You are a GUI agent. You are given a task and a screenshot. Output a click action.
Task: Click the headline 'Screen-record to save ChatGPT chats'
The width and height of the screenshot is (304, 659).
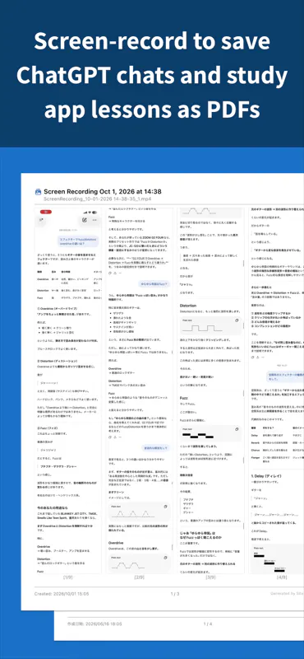tap(152, 58)
